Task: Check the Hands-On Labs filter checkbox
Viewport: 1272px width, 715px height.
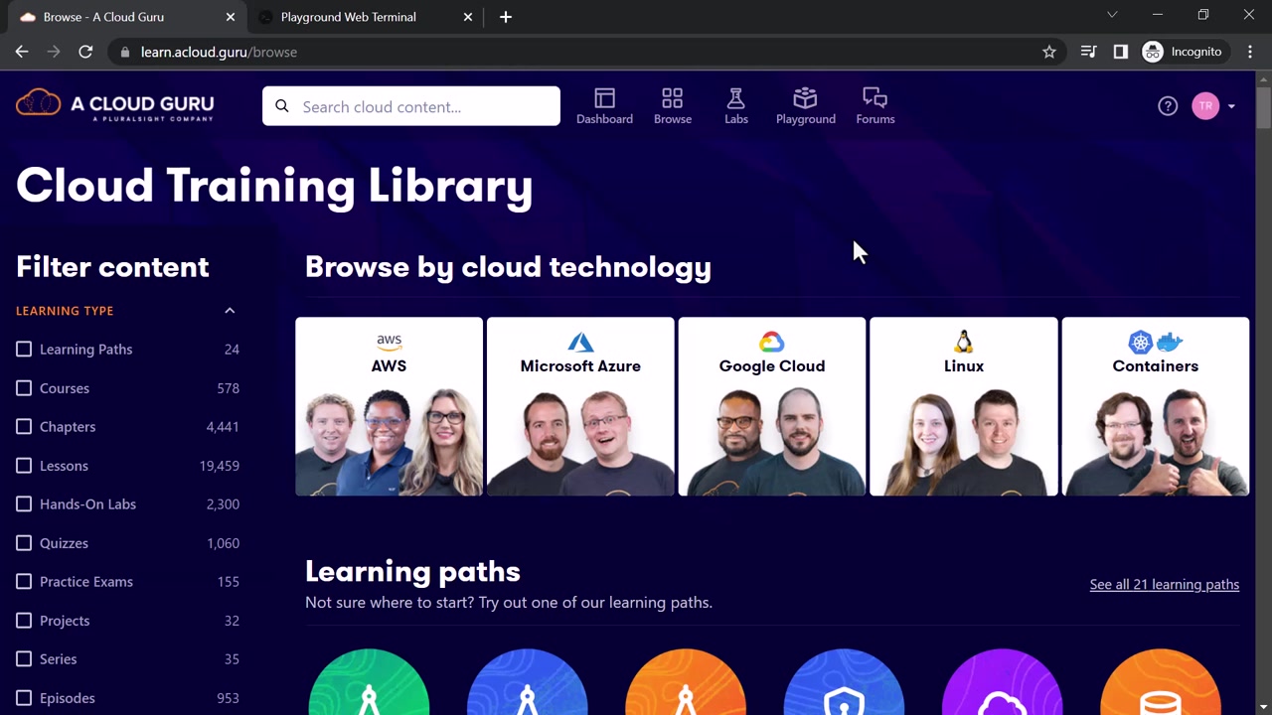Action: tap(24, 504)
